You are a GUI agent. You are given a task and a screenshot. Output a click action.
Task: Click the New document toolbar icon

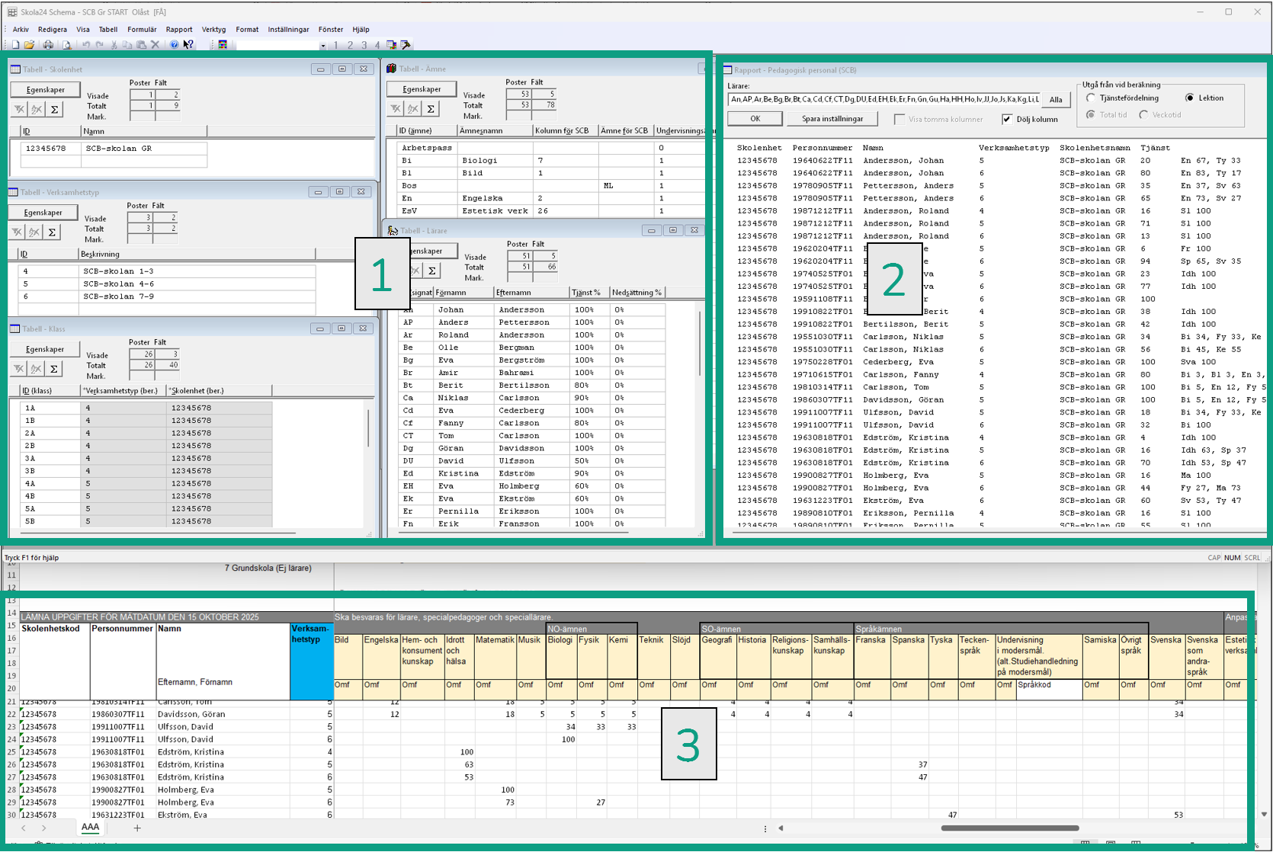click(x=16, y=45)
